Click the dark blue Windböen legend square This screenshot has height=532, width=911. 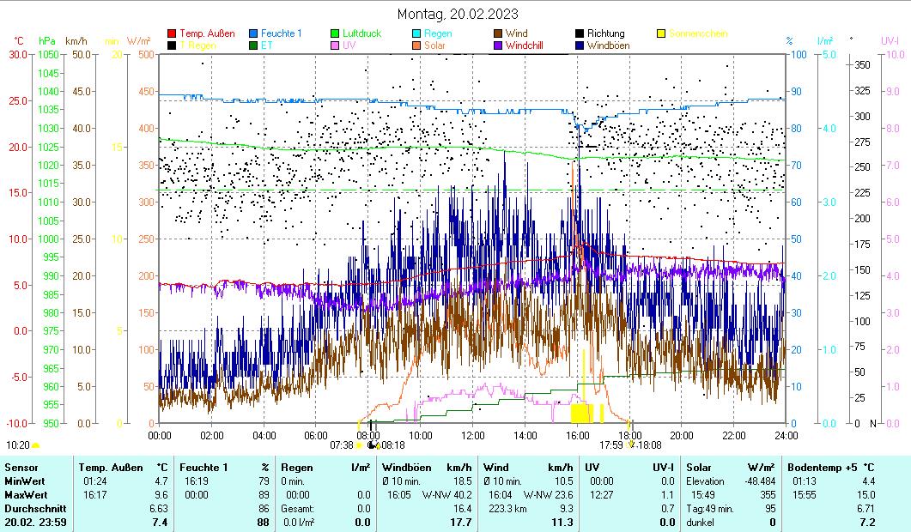(x=580, y=45)
